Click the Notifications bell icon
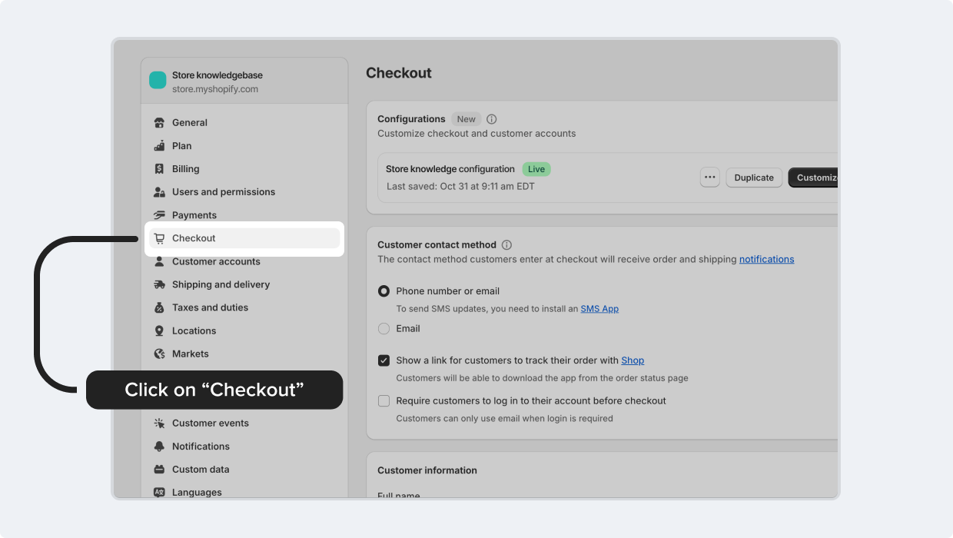The width and height of the screenshot is (953, 538). 159,446
